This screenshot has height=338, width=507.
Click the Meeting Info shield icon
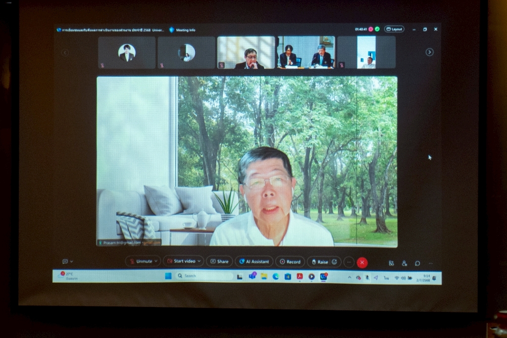point(172,30)
